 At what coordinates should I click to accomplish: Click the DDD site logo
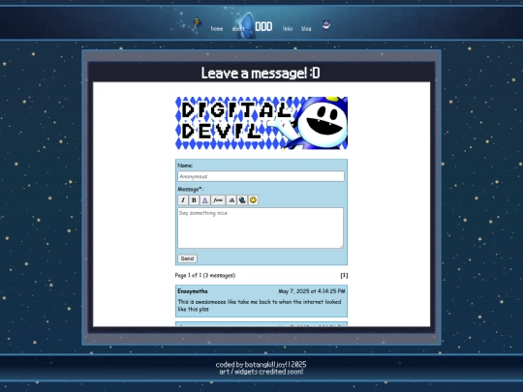(x=263, y=27)
